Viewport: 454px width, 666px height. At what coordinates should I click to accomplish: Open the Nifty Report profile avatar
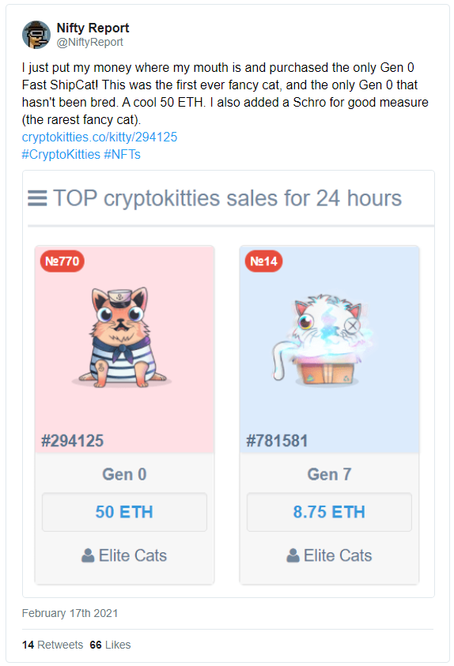click(36, 35)
